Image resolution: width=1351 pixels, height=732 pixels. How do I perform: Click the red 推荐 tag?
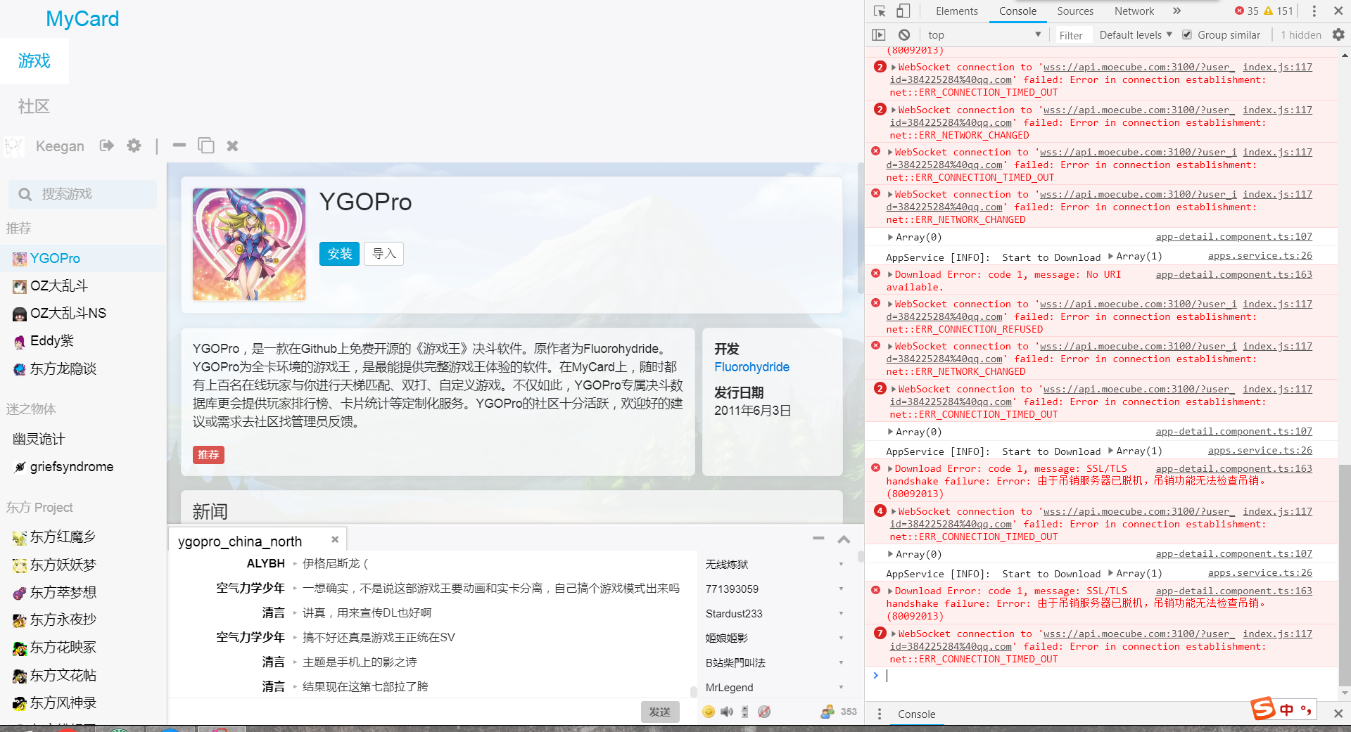coord(208,455)
